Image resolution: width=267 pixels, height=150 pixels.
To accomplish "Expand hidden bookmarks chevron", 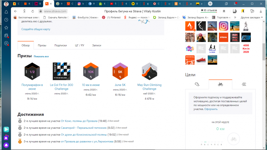I will point(235,17).
